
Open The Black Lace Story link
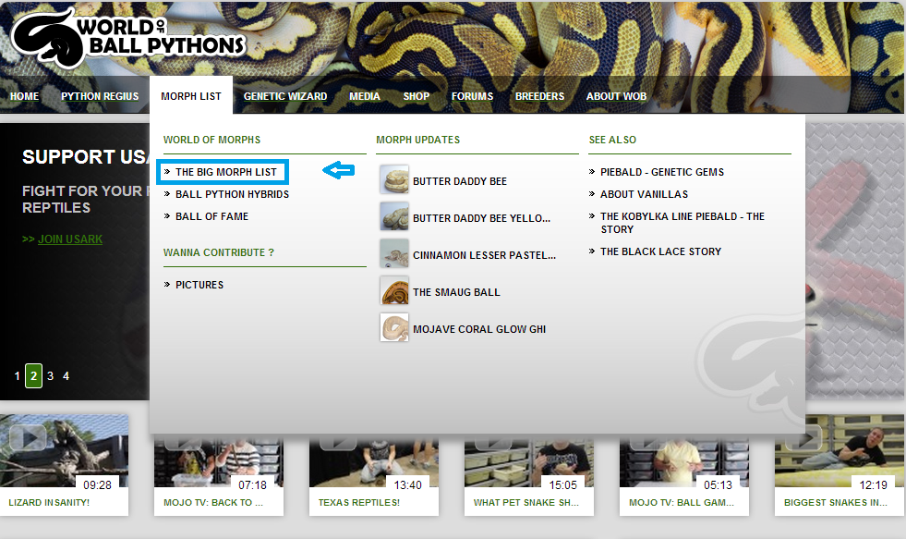tap(661, 251)
